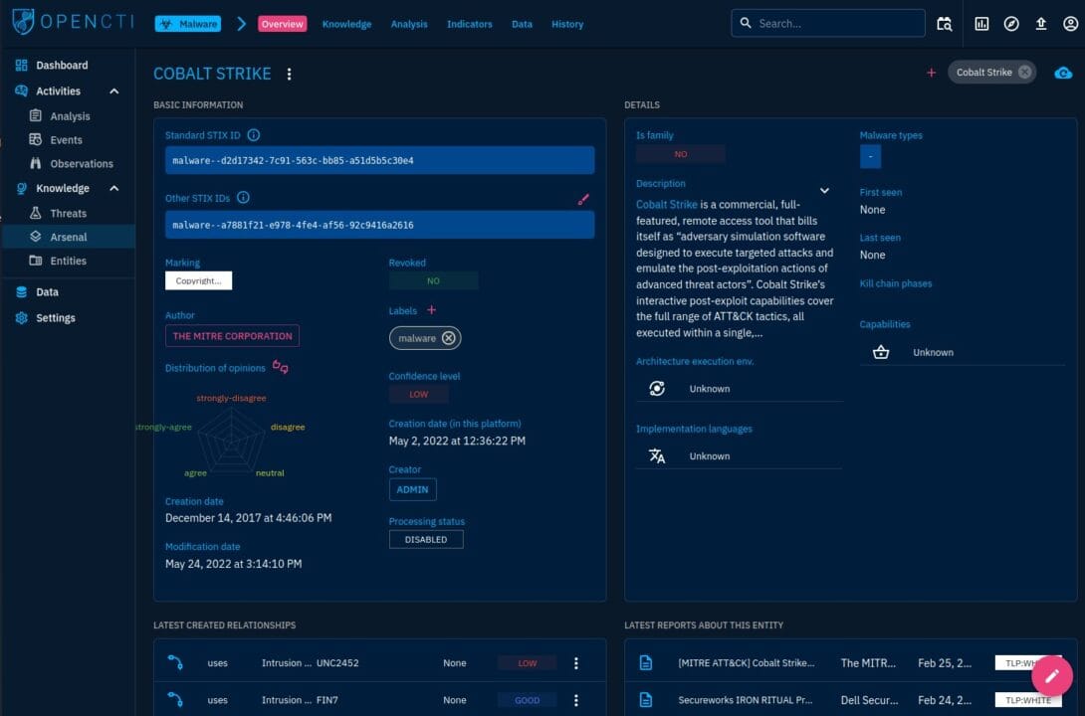
Task: Click the Copyright marking chip
Action: [199, 280]
